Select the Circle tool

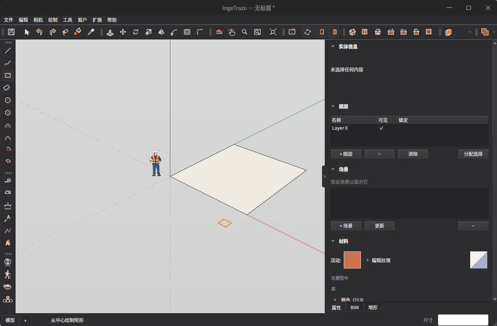pos(7,100)
